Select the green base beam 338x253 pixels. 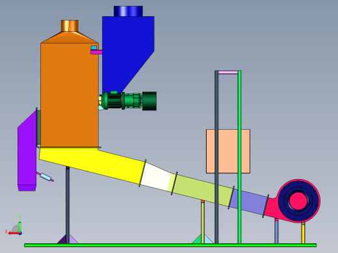[170, 245]
